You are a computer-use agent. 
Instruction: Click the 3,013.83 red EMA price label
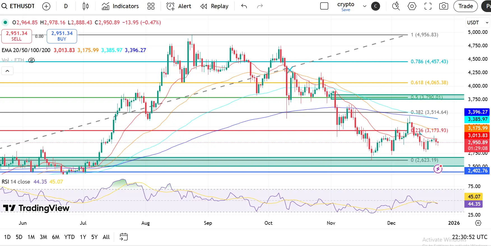477,135
